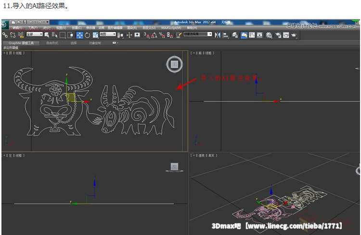
Task: Click the ViewCube in the top viewport
Action: click(175, 64)
